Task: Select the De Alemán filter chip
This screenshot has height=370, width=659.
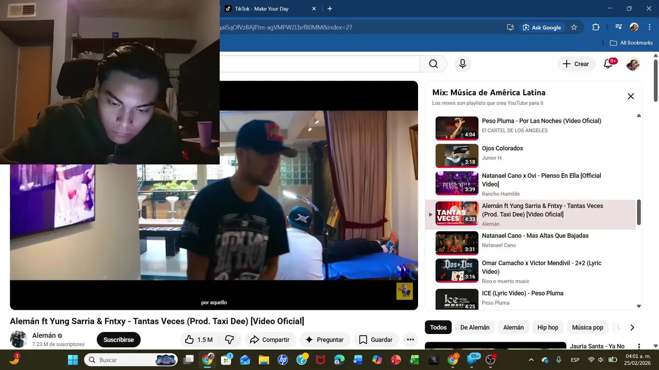Action: [475, 327]
